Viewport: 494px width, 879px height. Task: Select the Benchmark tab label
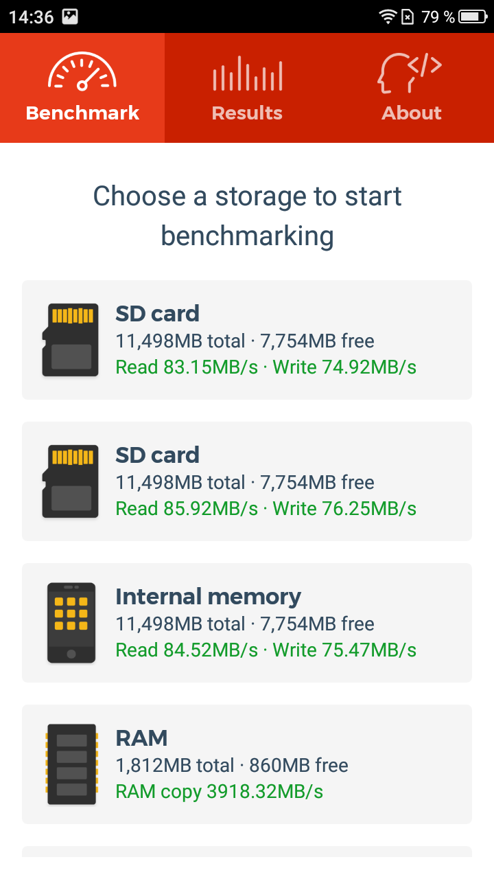(82, 113)
